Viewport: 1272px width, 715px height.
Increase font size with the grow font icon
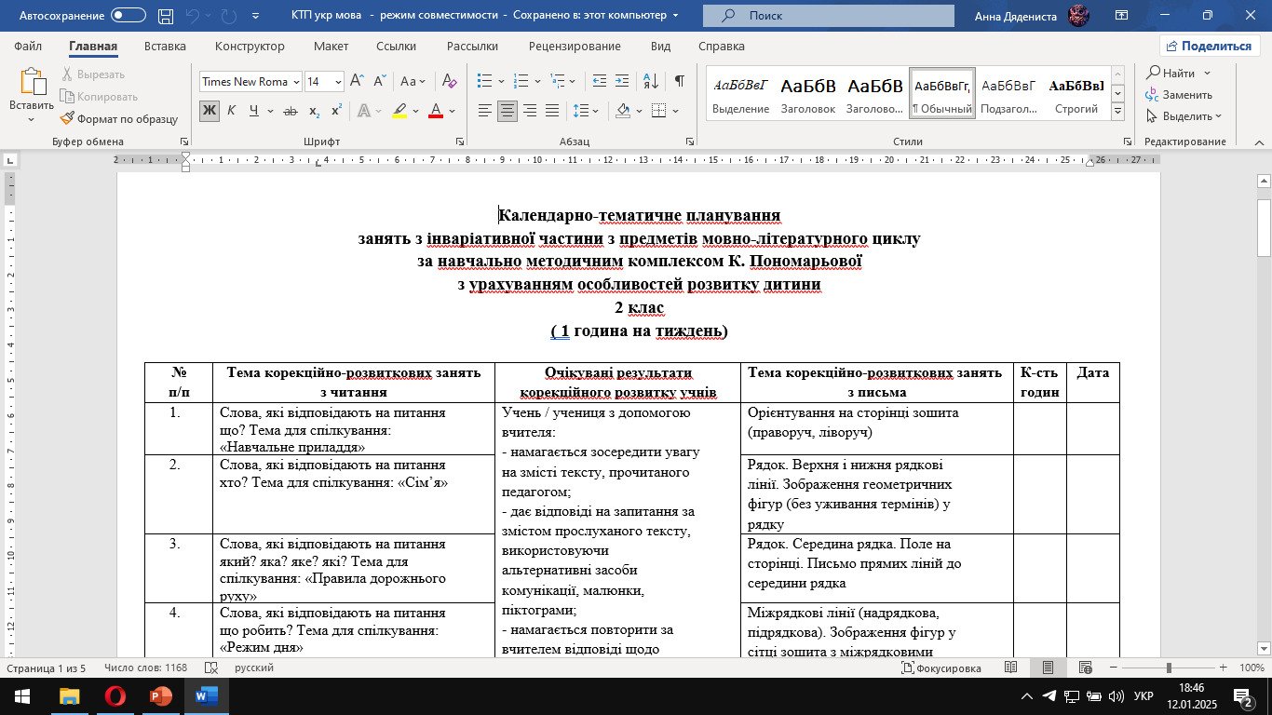pyautogui.click(x=356, y=81)
